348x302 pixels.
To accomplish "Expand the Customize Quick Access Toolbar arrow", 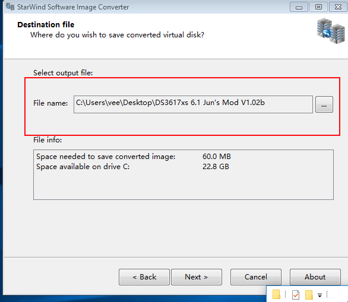I will (319, 295).
